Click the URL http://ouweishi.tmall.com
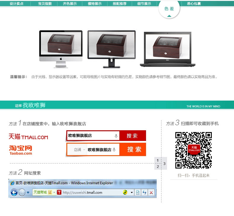Image resolution: width=234 pixels, height=216 pixels. 83,193
